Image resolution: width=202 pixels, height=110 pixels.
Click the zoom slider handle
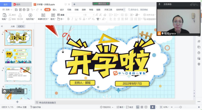coord(181,107)
